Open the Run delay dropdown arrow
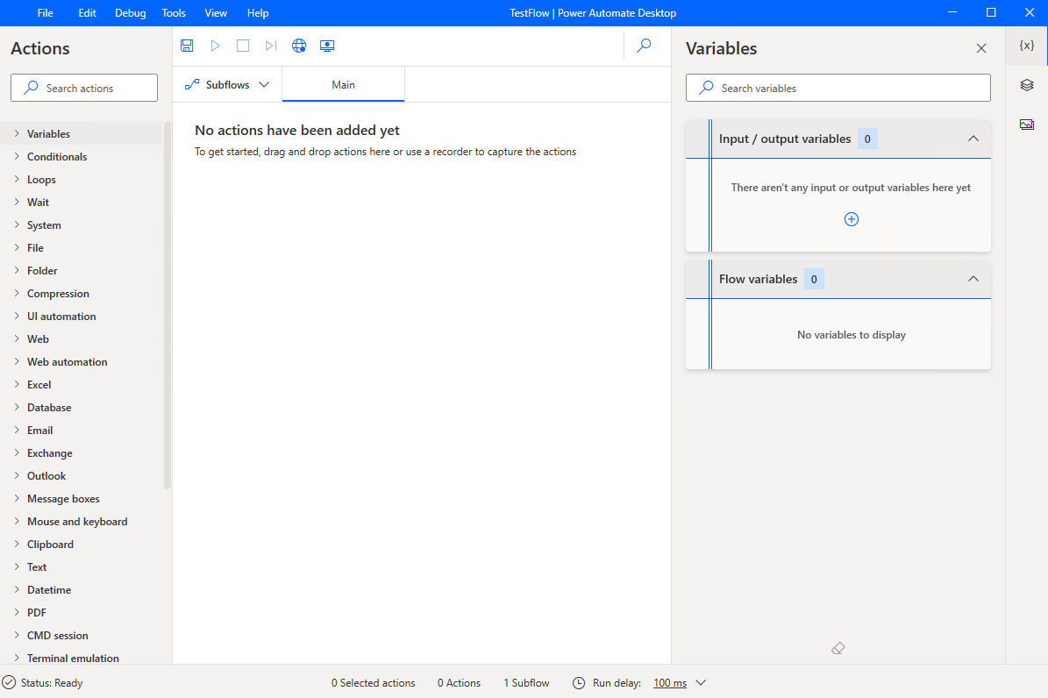Image resolution: width=1048 pixels, height=698 pixels. (701, 682)
